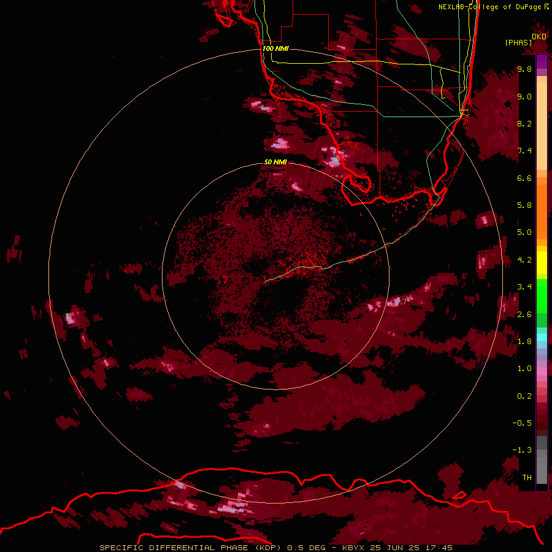Viewport: 552px width, 552px height.
Task: Click the 9.0 value on color scale
Action: tap(524, 97)
